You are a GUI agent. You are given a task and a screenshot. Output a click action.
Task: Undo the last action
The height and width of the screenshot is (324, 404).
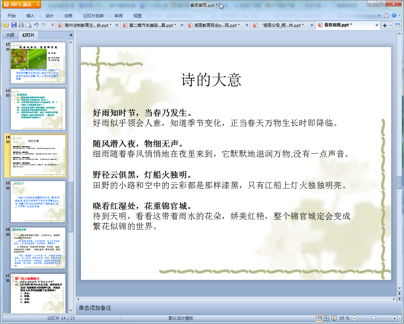click(x=36, y=25)
